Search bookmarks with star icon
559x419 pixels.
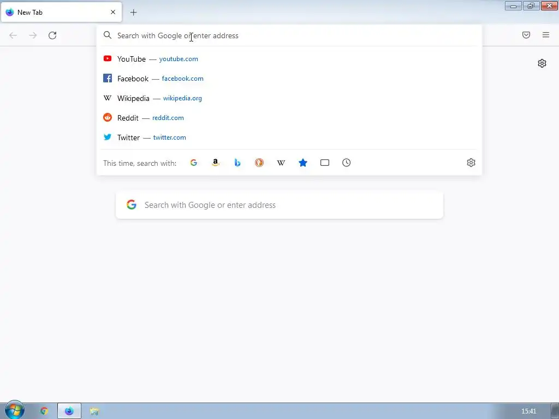[x=303, y=163]
